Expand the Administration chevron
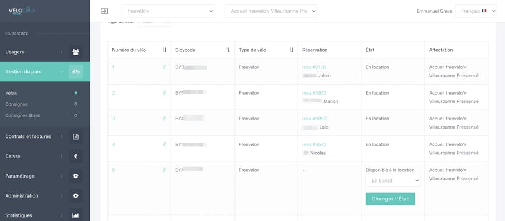The image size is (505, 221). click(x=61, y=195)
